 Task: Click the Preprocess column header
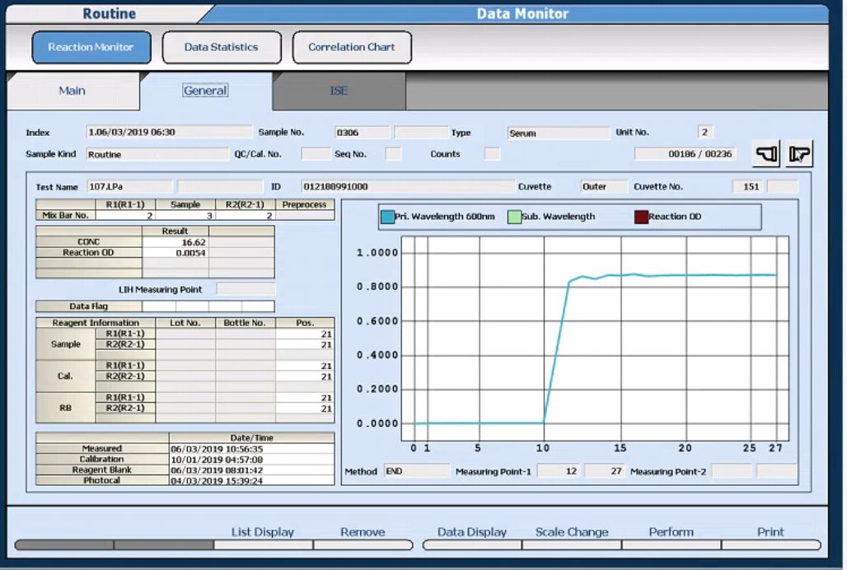305,204
